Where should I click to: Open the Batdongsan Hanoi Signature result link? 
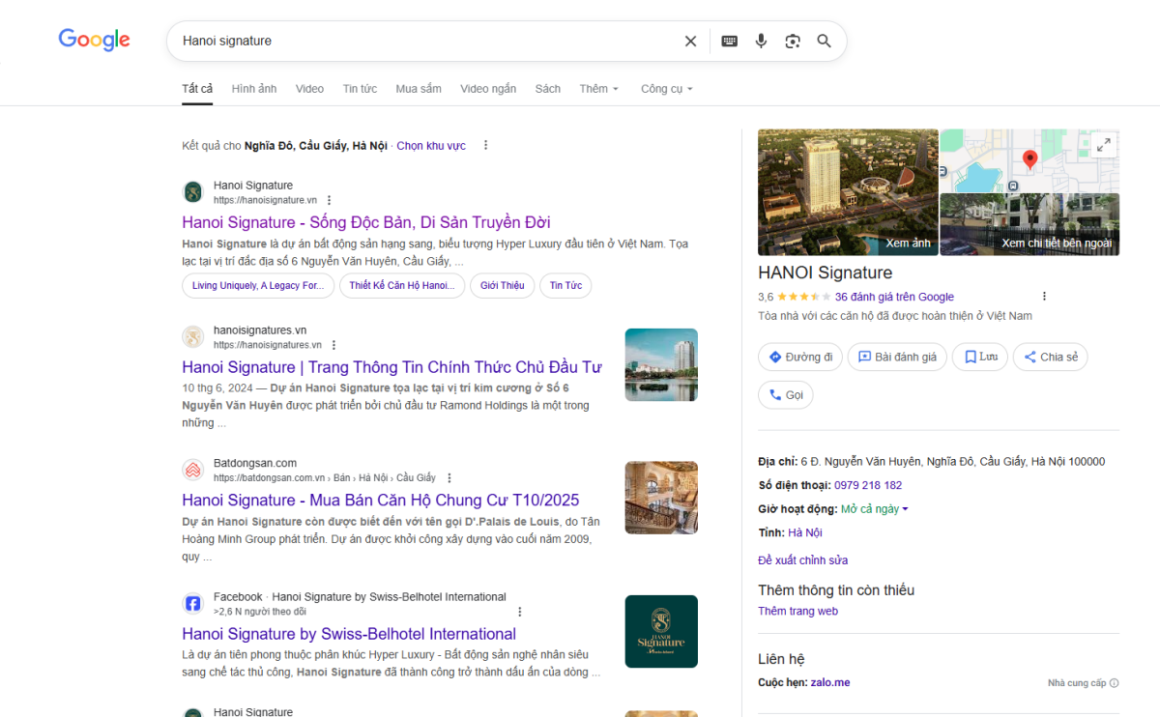380,501
